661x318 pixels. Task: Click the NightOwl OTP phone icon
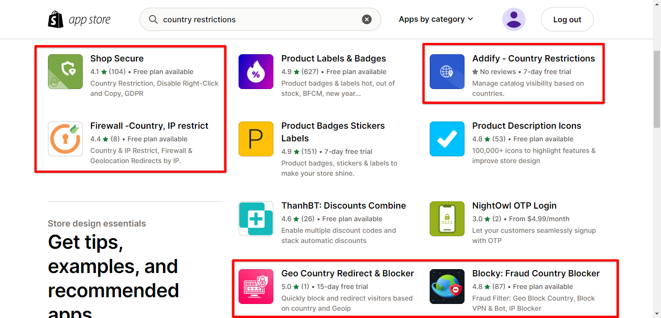tap(447, 219)
